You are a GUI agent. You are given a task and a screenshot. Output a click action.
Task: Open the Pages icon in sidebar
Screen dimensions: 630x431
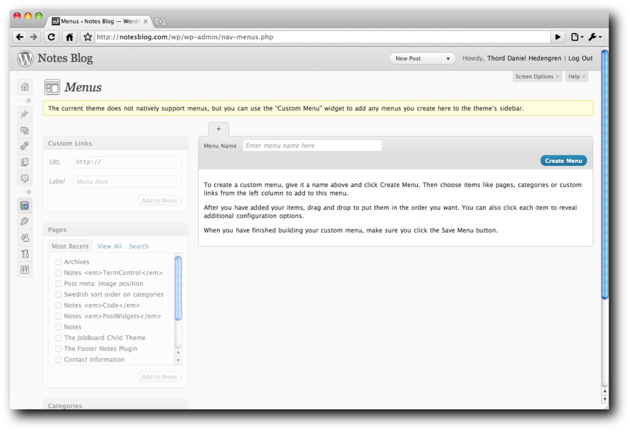(25, 162)
